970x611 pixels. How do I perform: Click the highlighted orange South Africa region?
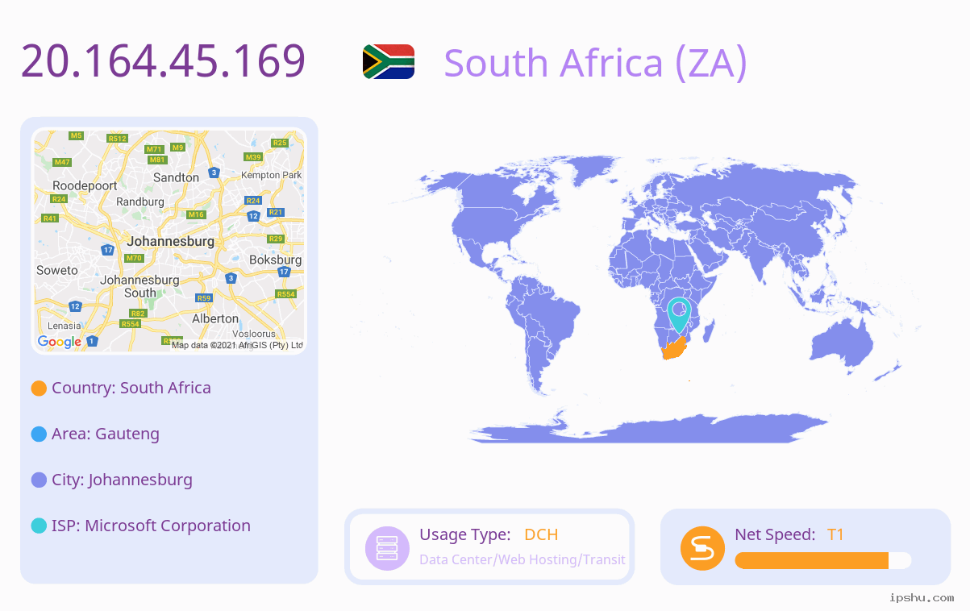click(x=674, y=349)
